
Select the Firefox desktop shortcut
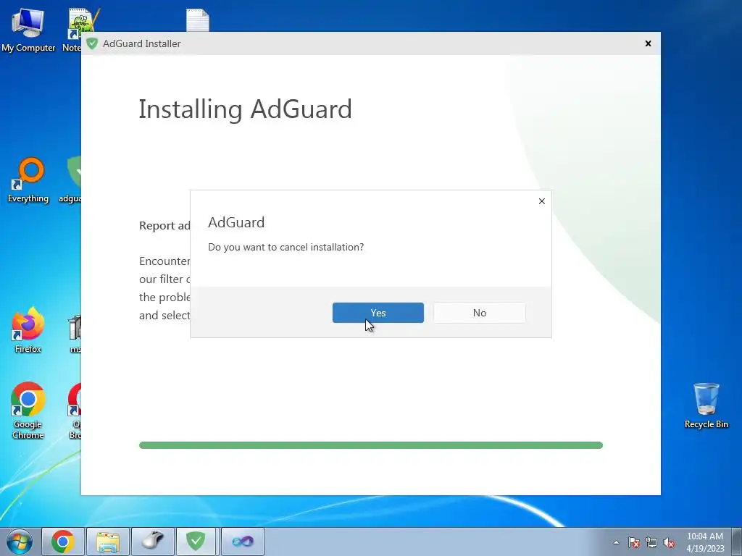pos(28,330)
